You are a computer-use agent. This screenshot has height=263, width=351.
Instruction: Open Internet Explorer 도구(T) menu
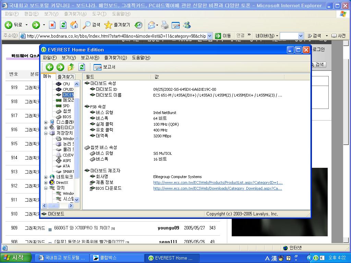coord(99,14)
